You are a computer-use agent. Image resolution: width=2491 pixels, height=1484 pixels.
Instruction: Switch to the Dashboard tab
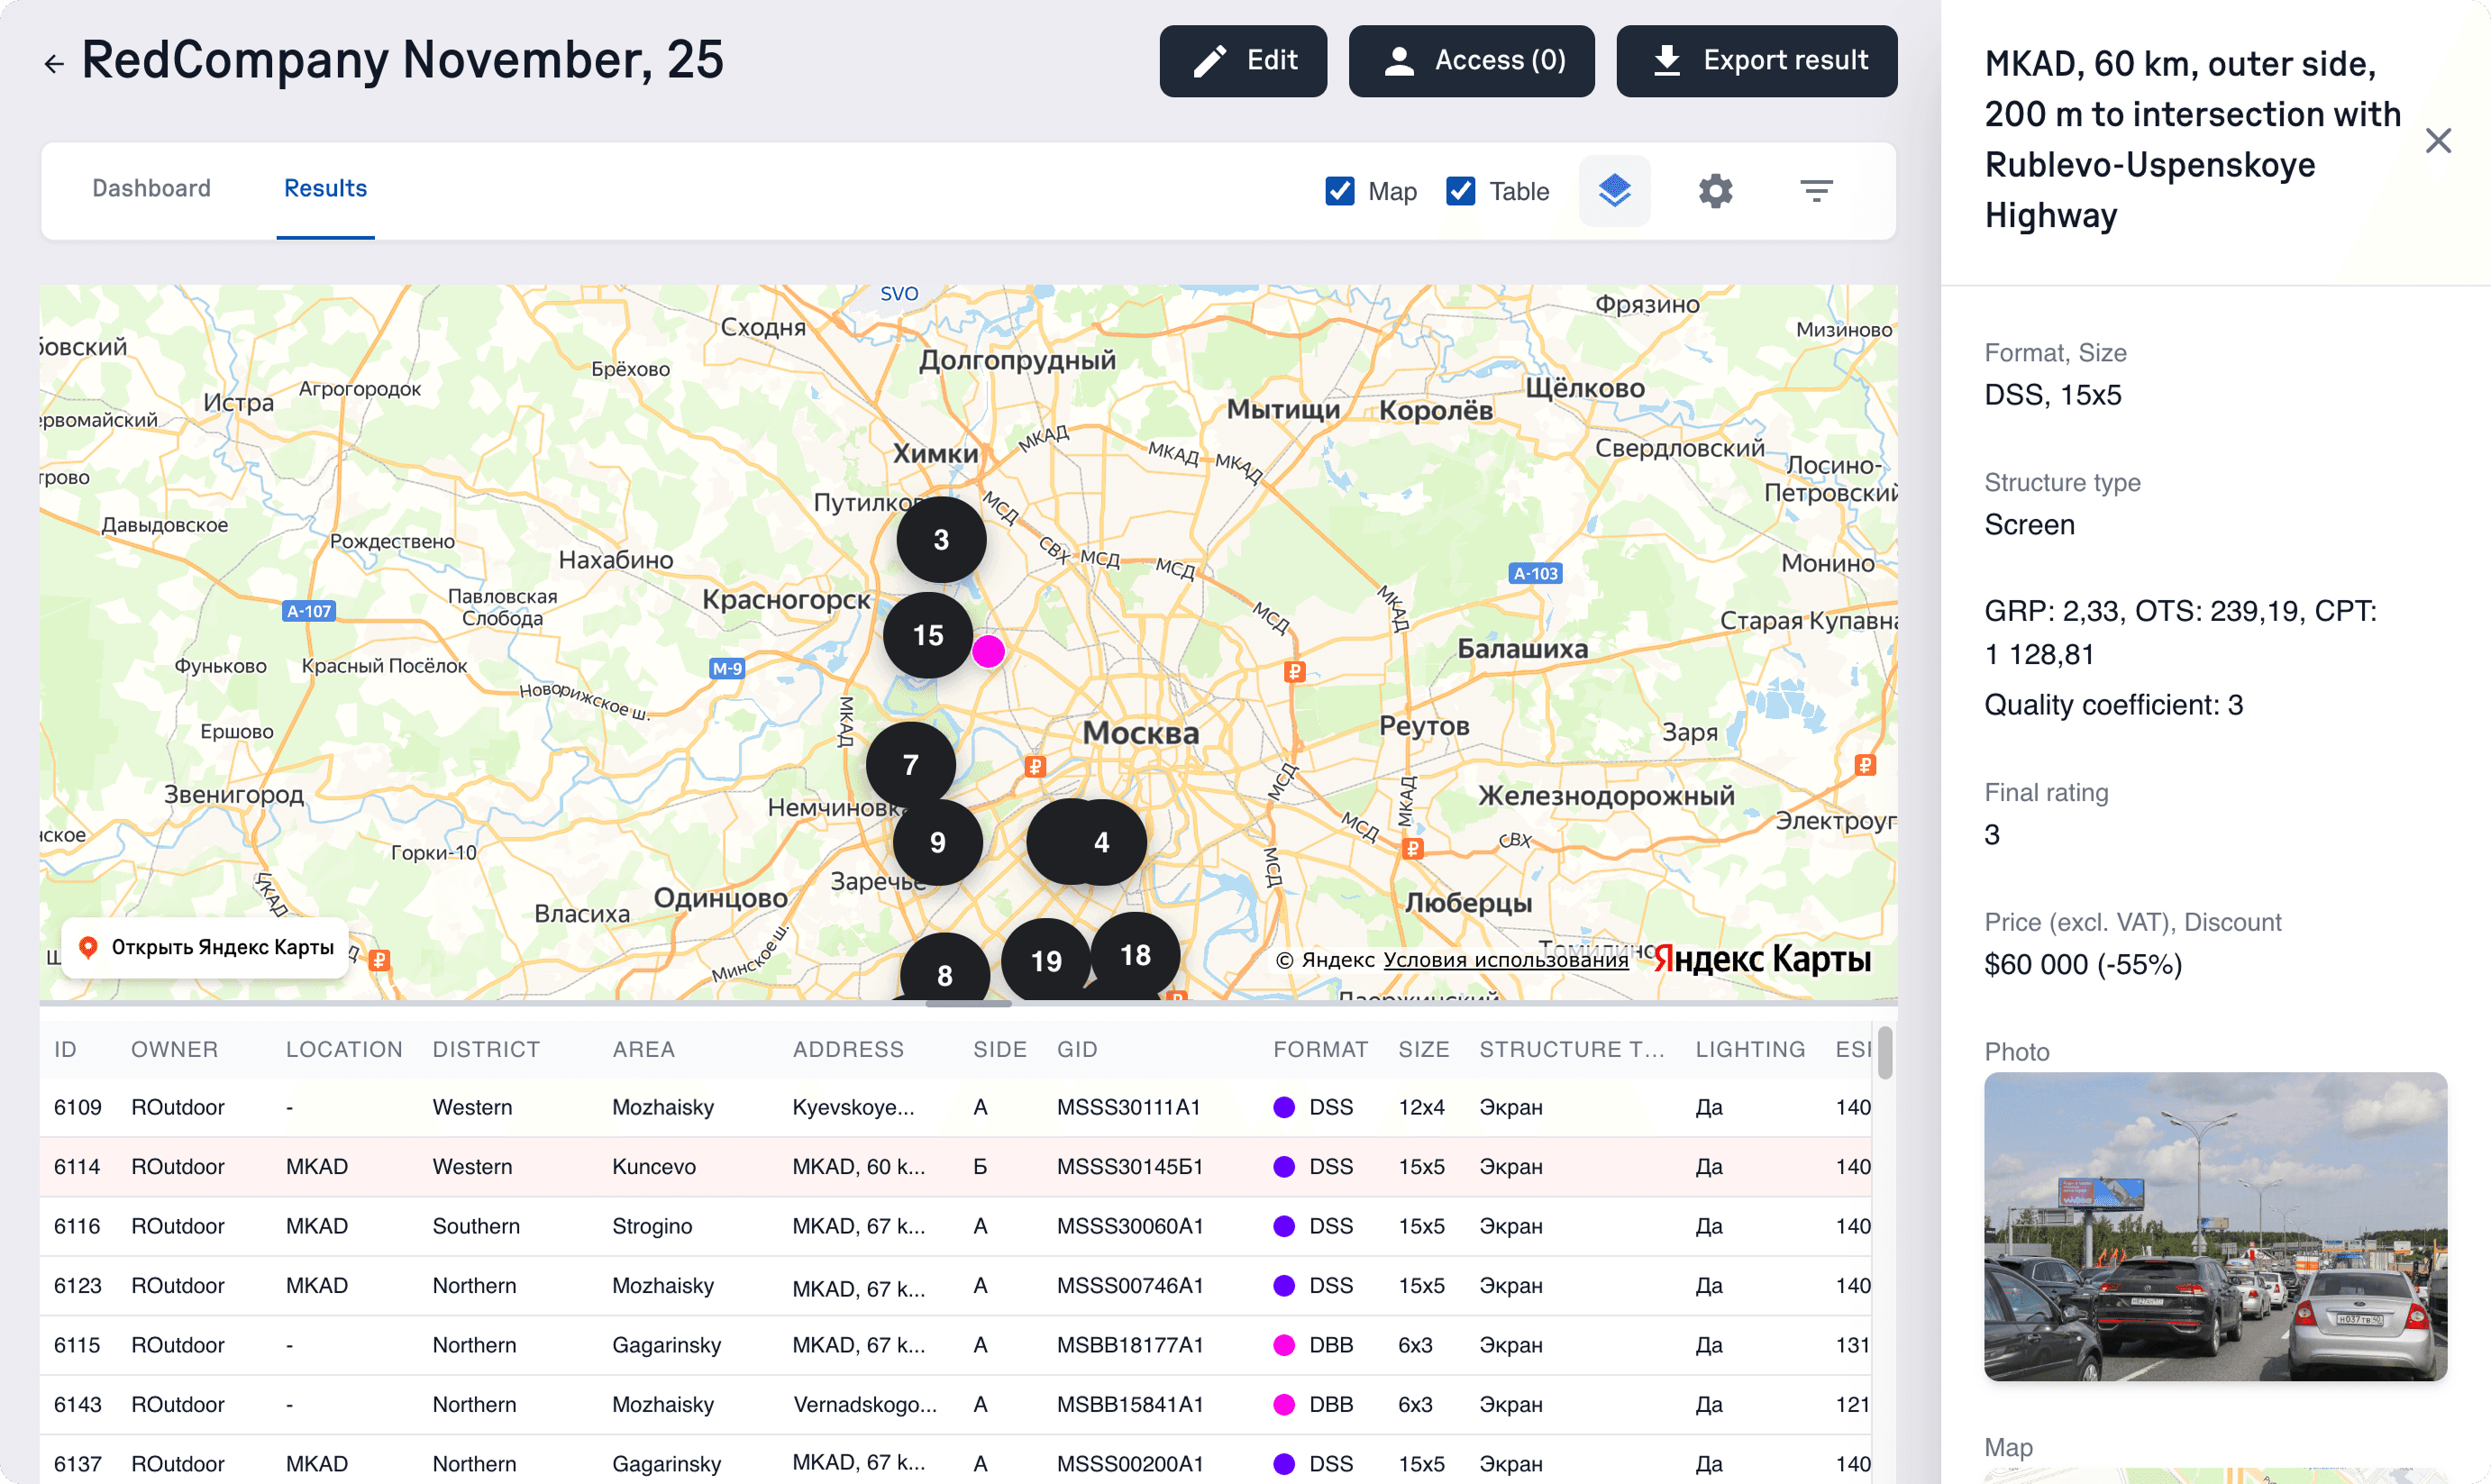click(x=151, y=188)
